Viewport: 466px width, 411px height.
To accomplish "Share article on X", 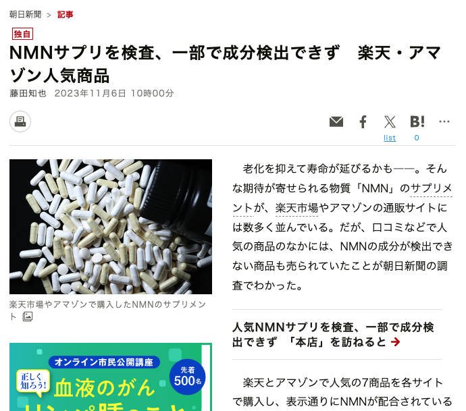I will click(390, 121).
